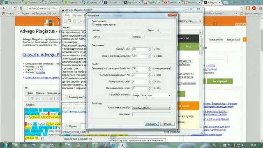Screen dimensions: 263x148
Task: Increase the Таймаут value with the up arrow
Action: coord(149,48)
